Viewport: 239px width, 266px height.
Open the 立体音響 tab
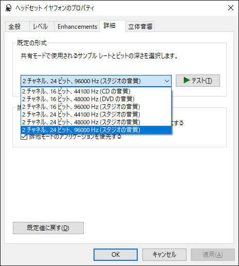(x=140, y=27)
